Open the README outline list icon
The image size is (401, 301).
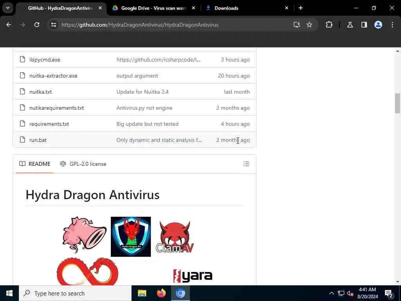(246, 164)
